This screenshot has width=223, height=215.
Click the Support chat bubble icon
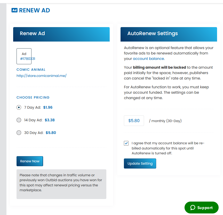coord(193,208)
